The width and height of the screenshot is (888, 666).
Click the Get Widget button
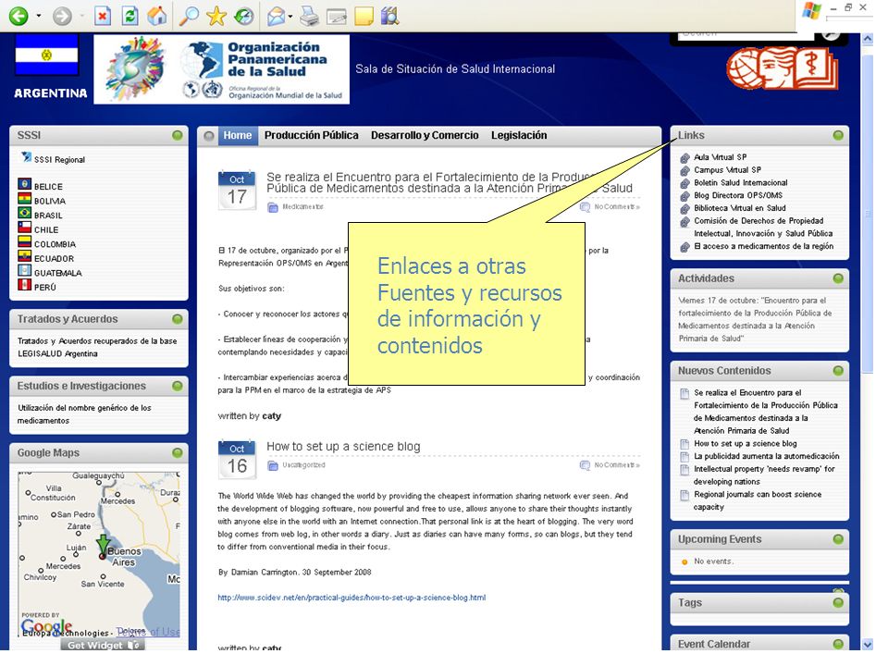103,645
